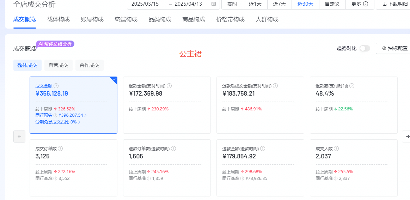The height and width of the screenshot is (200, 410).
Task: Switch to 账号构成 tab
Action: click(92, 19)
